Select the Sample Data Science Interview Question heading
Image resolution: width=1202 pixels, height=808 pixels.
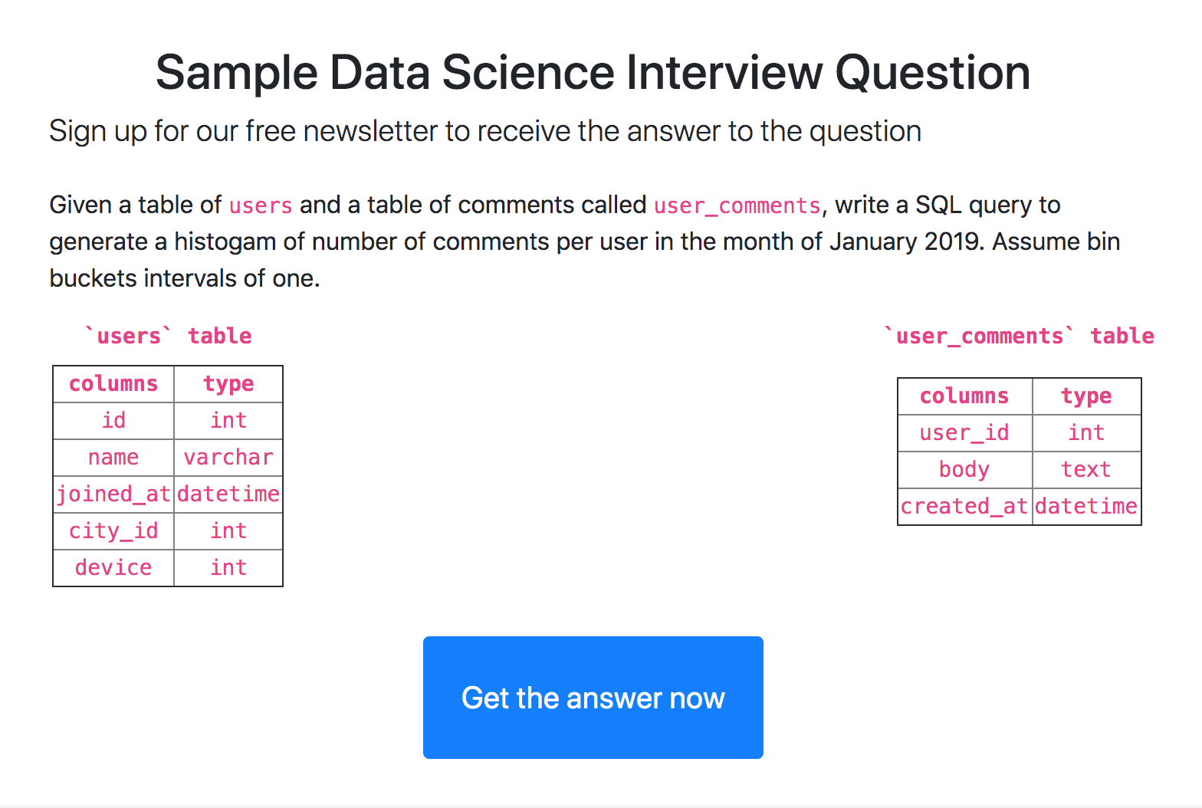coord(593,71)
